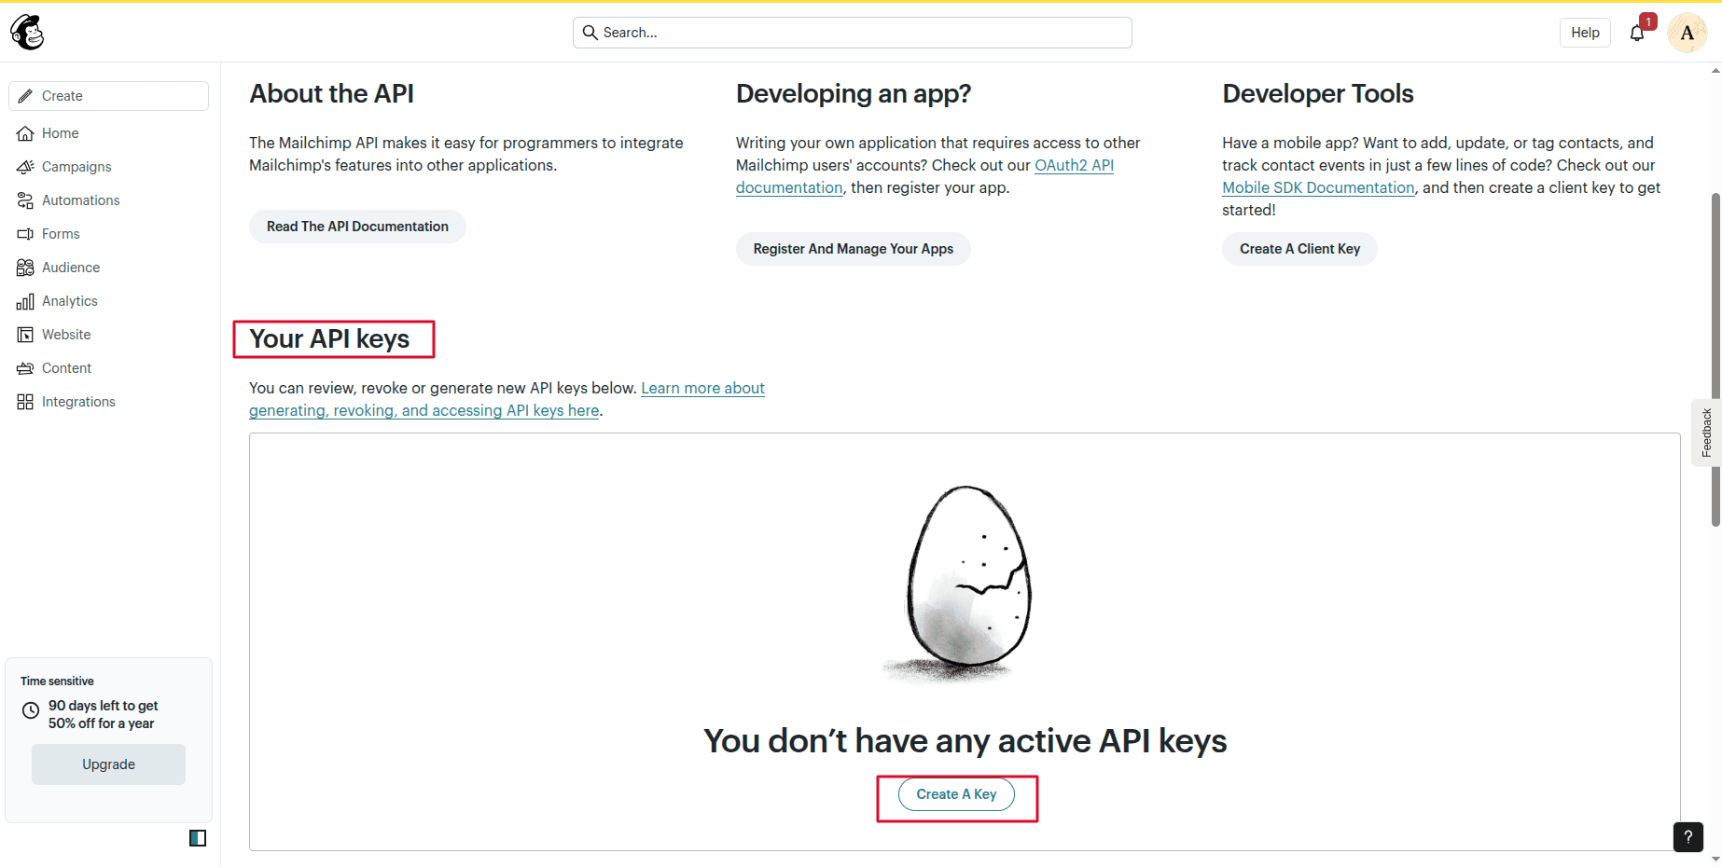Click the red notification count badge
The image size is (1722, 867).
tap(1648, 21)
